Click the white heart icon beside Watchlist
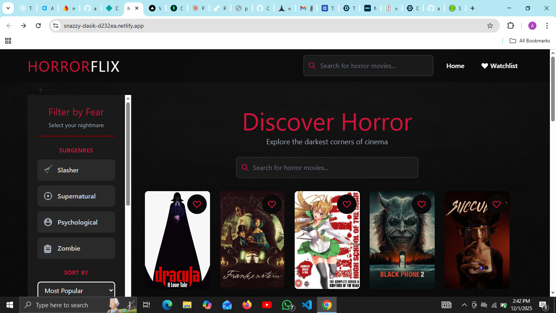This screenshot has width=556, height=313. click(485, 66)
